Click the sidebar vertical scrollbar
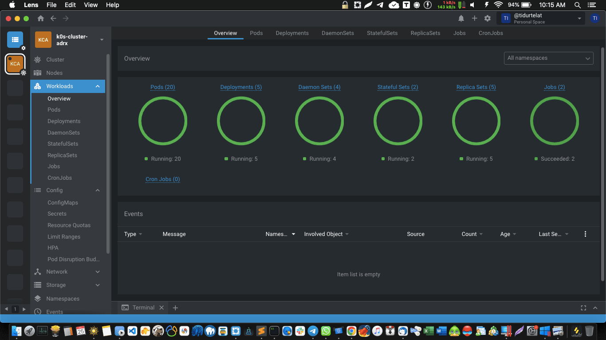The height and width of the screenshot is (340, 606). point(108,154)
